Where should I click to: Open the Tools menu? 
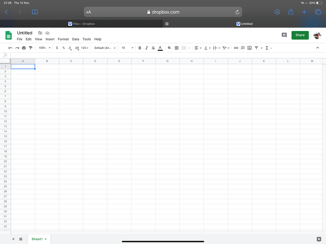(87, 39)
